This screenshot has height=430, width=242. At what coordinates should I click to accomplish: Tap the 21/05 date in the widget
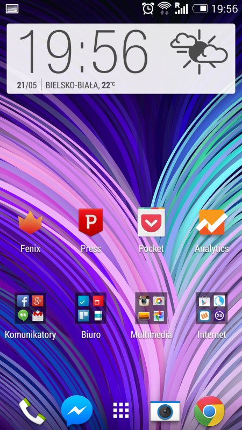click(26, 85)
